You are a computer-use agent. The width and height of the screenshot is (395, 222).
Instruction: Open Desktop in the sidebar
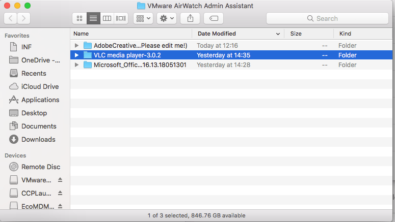pos(34,113)
